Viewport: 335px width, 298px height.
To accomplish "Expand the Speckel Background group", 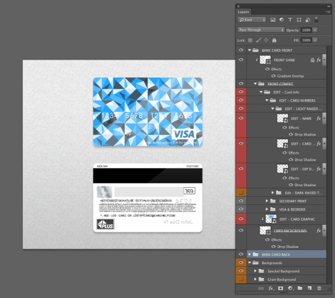I will pyautogui.click(x=255, y=271).
